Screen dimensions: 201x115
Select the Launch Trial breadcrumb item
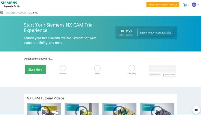point(33,13)
